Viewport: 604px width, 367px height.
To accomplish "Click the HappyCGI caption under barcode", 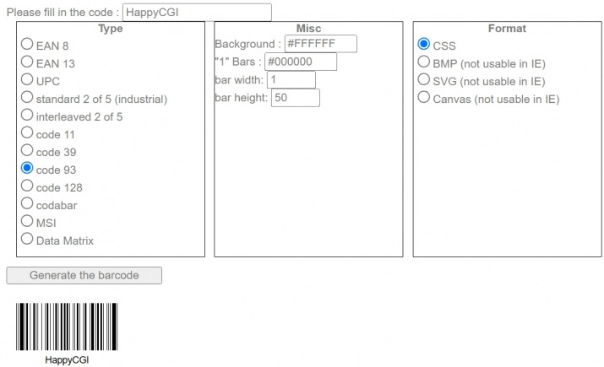I will pyautogui.click(x=67, y=360).
